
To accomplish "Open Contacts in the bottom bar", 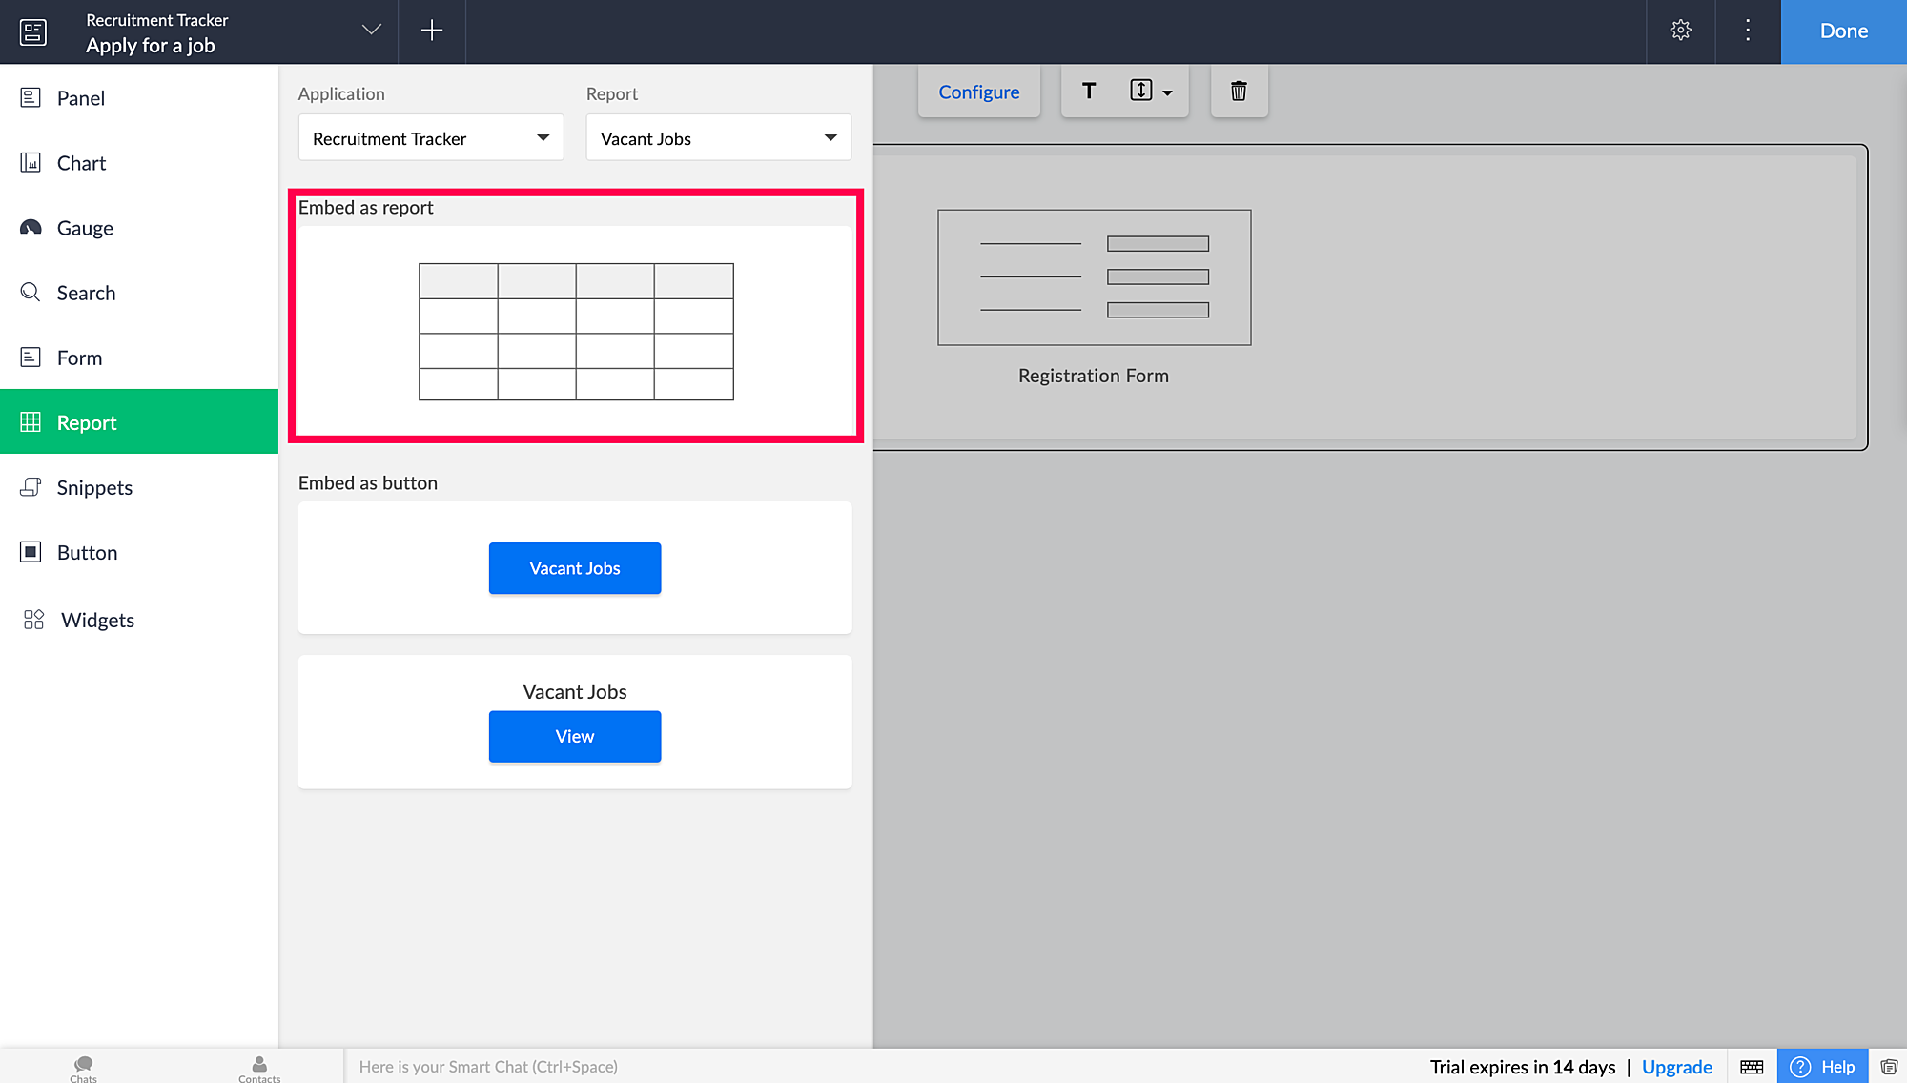I will click(259, 1068).
